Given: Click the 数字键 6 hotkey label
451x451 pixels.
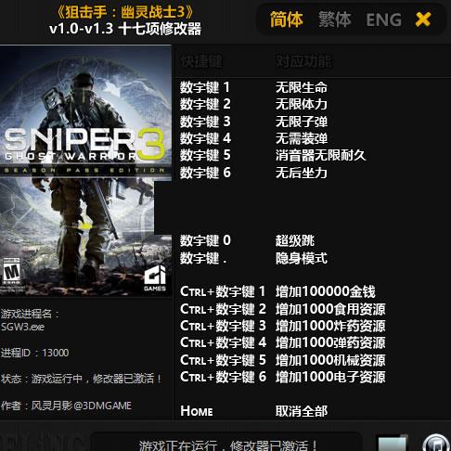Looking at the screenshot, I should point(205,173).
